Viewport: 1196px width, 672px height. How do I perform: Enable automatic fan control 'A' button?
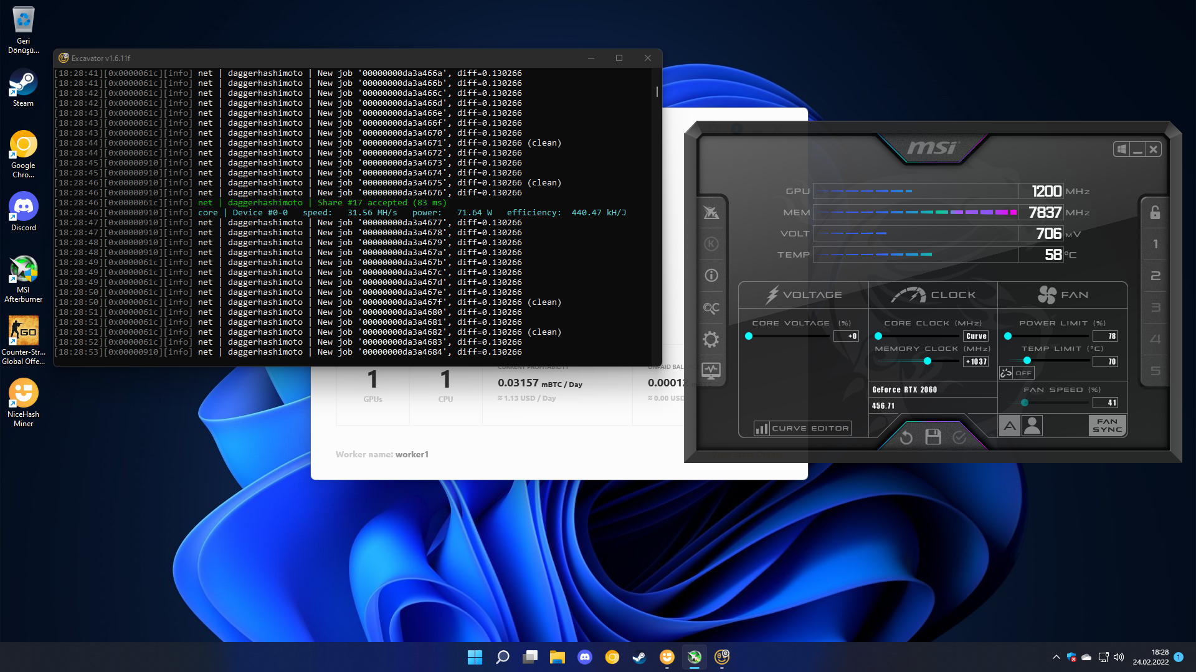pyautogui.click(x=1010, y=426)
